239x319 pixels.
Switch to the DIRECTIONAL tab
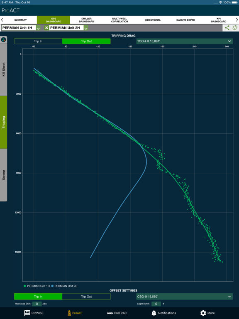click(x=153, y=20)
